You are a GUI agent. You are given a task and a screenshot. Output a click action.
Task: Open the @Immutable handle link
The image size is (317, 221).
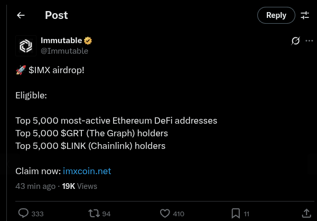(64, 51)
